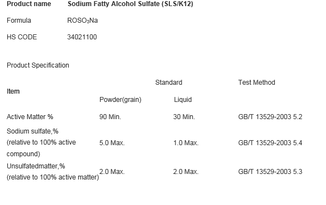The height and width of the screenshot is (205, 326).
Task: Click the ROSO3Na formula value
Action: click(x=83, y=20)
